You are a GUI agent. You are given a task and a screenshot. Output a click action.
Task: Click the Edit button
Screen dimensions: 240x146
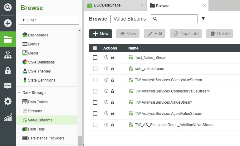(x=154, y=34)
